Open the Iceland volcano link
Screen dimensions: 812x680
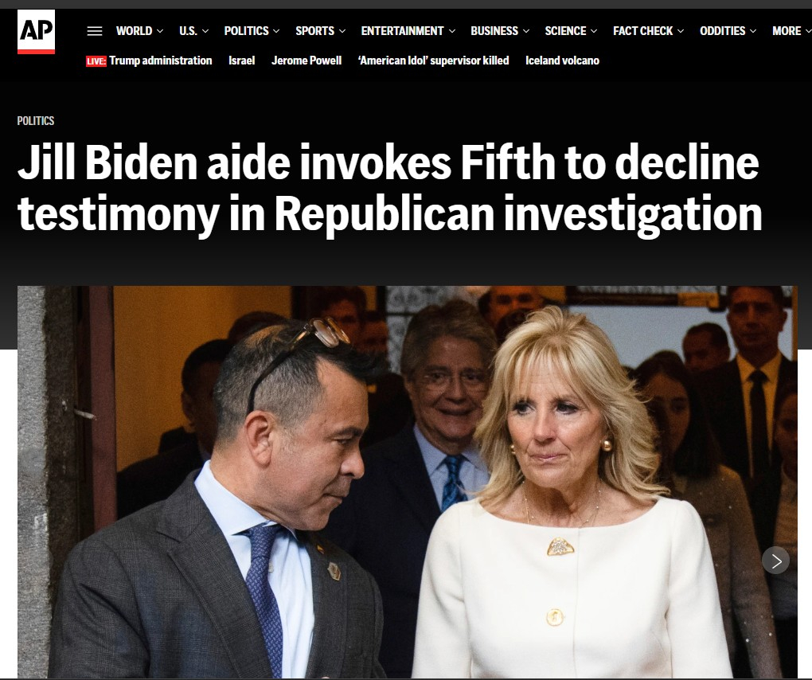[x=562, y=61]
